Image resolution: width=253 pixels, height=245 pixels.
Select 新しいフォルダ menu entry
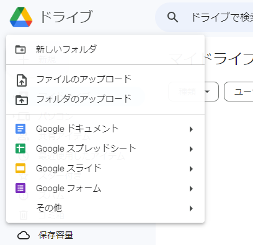click(x=105, y=49)
